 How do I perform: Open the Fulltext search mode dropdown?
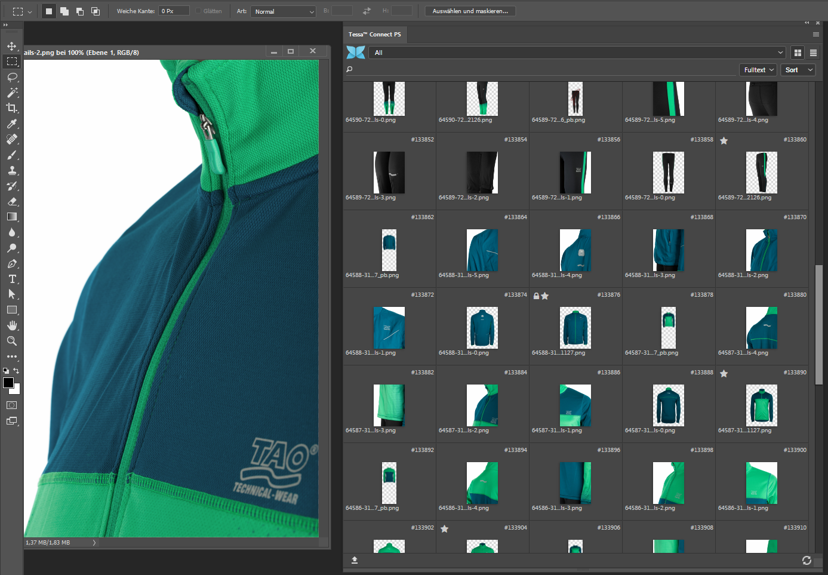point(758,70)
